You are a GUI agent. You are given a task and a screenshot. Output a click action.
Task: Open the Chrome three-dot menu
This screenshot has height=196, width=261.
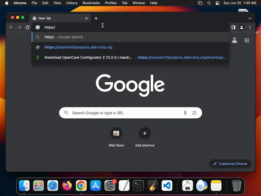(x=250, y=27)
